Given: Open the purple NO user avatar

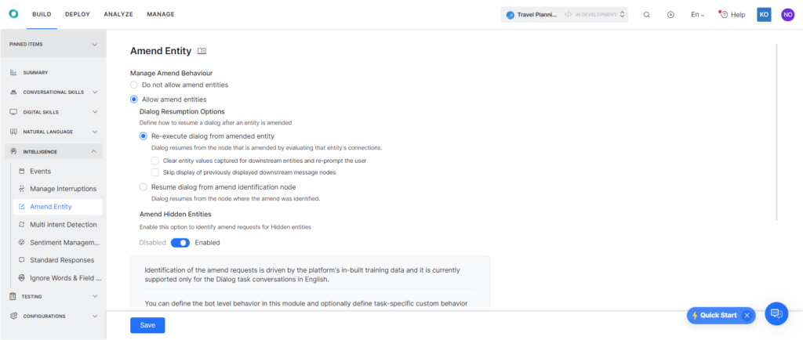Looking at the screenshot, I should click(x=787, y=14).
